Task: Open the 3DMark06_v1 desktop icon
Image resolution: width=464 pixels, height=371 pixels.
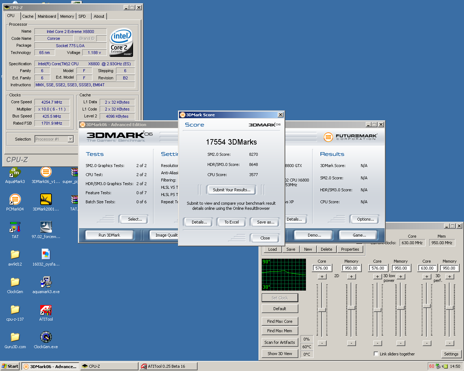Action: [x=46, y=175]
